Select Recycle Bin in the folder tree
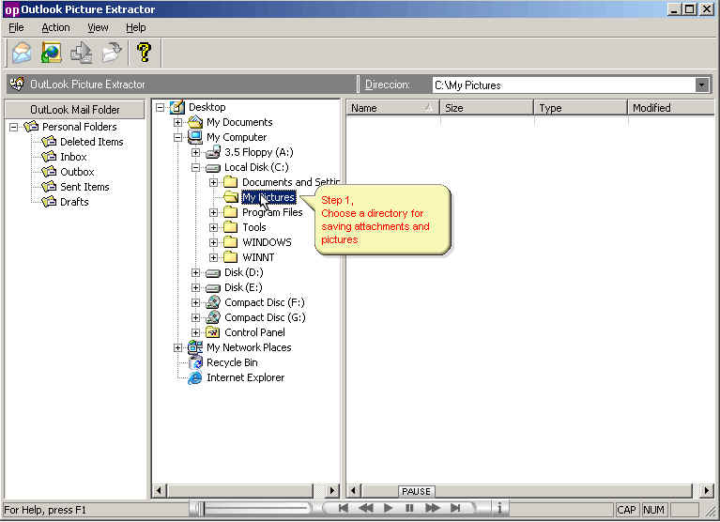 [232, 362]
